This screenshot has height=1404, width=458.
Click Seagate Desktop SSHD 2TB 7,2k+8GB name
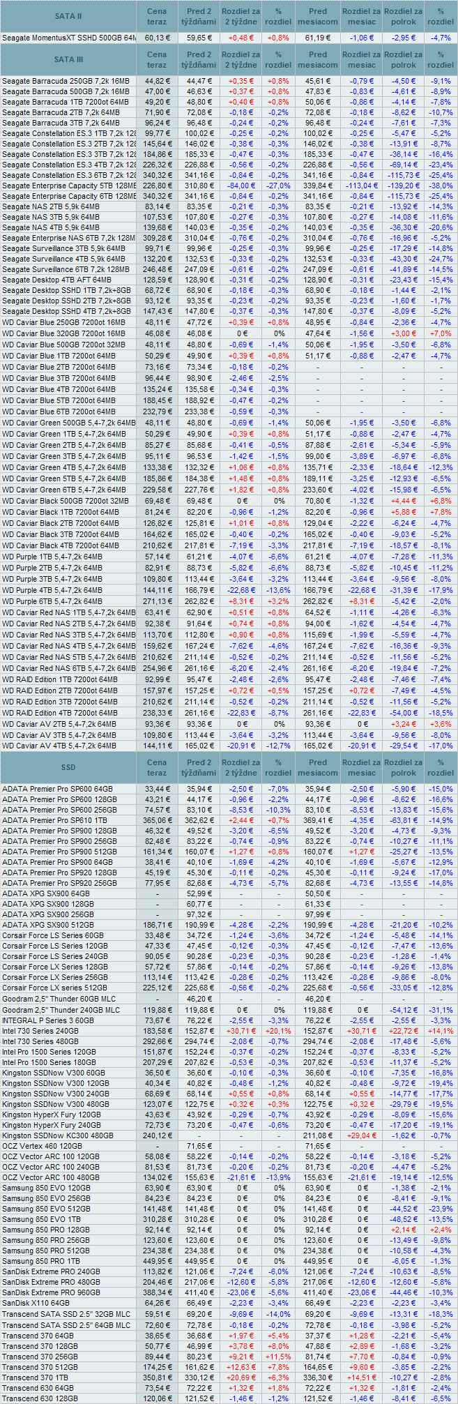coord(66,301)
